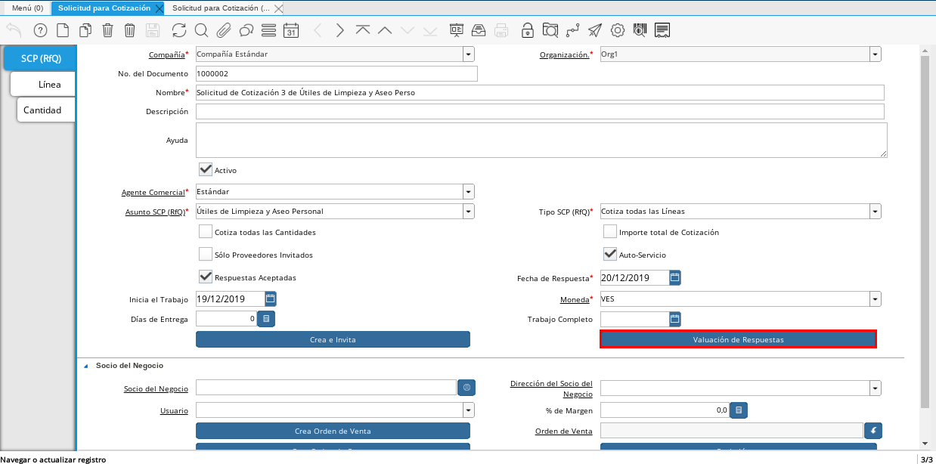Collapse the Socio del Negocio section
936x464 pixels.
click(85, 365)
